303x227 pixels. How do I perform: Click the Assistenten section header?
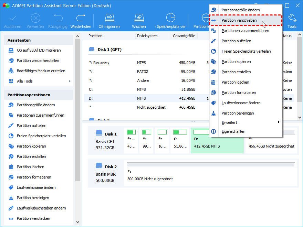click(39, 40)
